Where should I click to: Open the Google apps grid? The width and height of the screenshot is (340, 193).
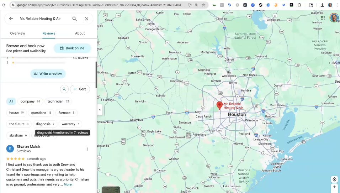click(x=323, y=18)
